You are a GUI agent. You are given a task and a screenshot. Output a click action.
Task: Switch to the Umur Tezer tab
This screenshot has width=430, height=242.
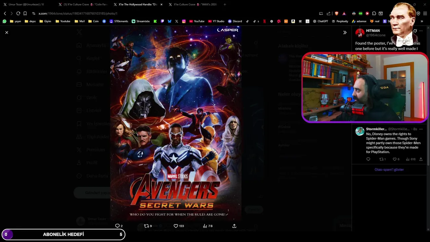26,4
